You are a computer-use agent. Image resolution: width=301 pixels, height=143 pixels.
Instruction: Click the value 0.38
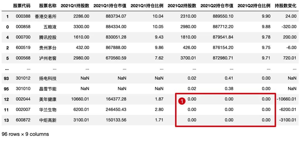coord(229,89)
